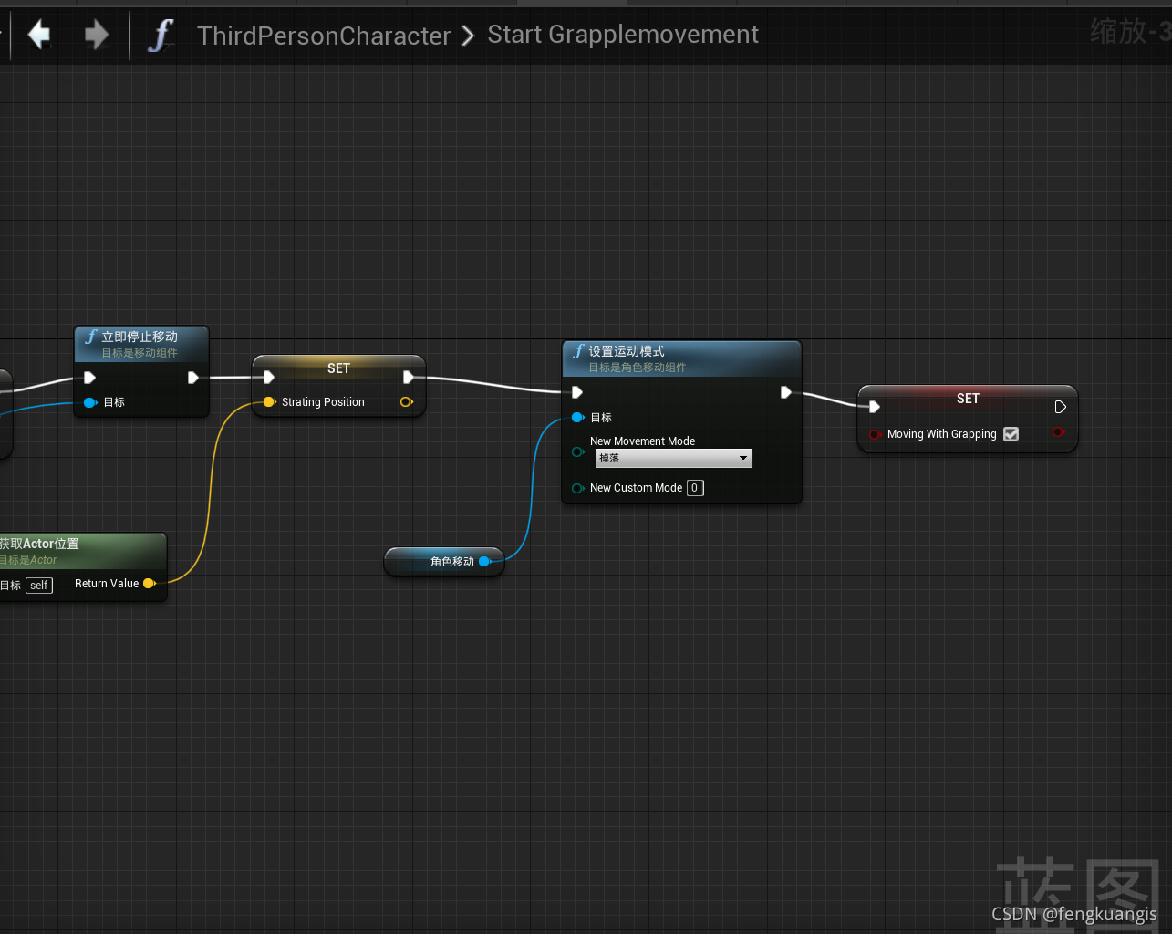Click the New Custom Mode input pin
Screen dimensions: 1172x934
click(577, 489)
